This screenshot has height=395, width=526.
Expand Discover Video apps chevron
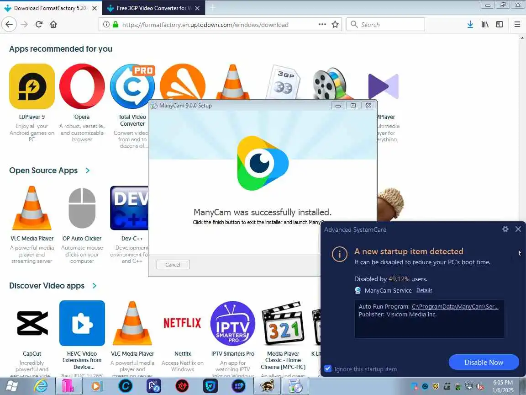point(94,285)
